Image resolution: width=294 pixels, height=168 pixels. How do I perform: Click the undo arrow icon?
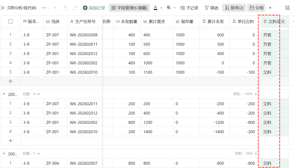[66, 8]
